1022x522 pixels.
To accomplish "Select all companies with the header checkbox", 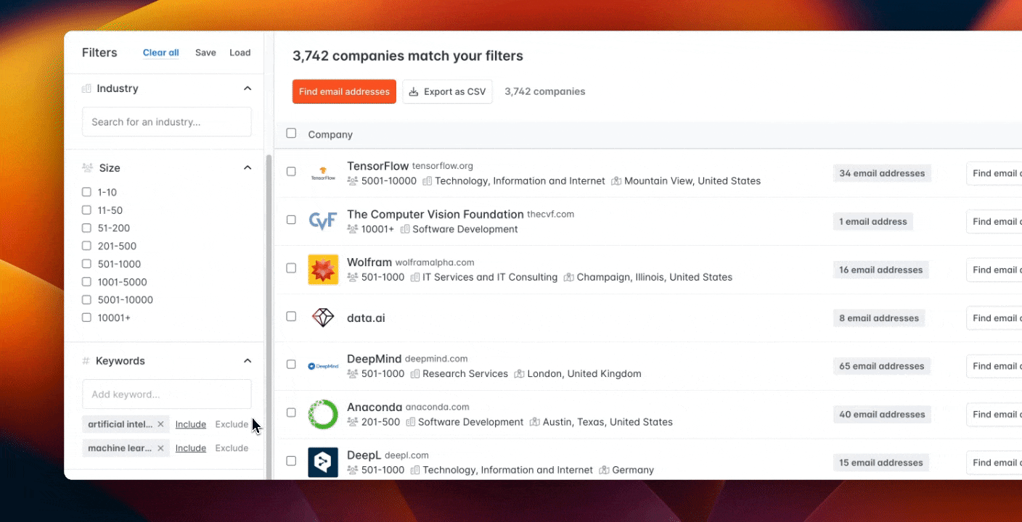I will pos(291,133).
